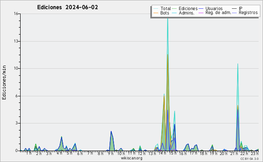Click the x-axis label '2 h'
Screen dimensions: 263x162
click(x=39, y=153)
